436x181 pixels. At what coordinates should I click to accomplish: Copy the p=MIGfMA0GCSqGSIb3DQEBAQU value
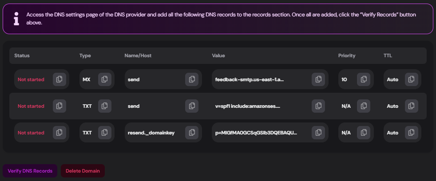point(318,133)
